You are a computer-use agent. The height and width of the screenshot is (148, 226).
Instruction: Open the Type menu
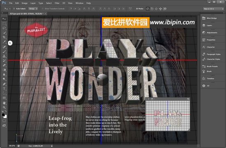[x=41, y=3]
